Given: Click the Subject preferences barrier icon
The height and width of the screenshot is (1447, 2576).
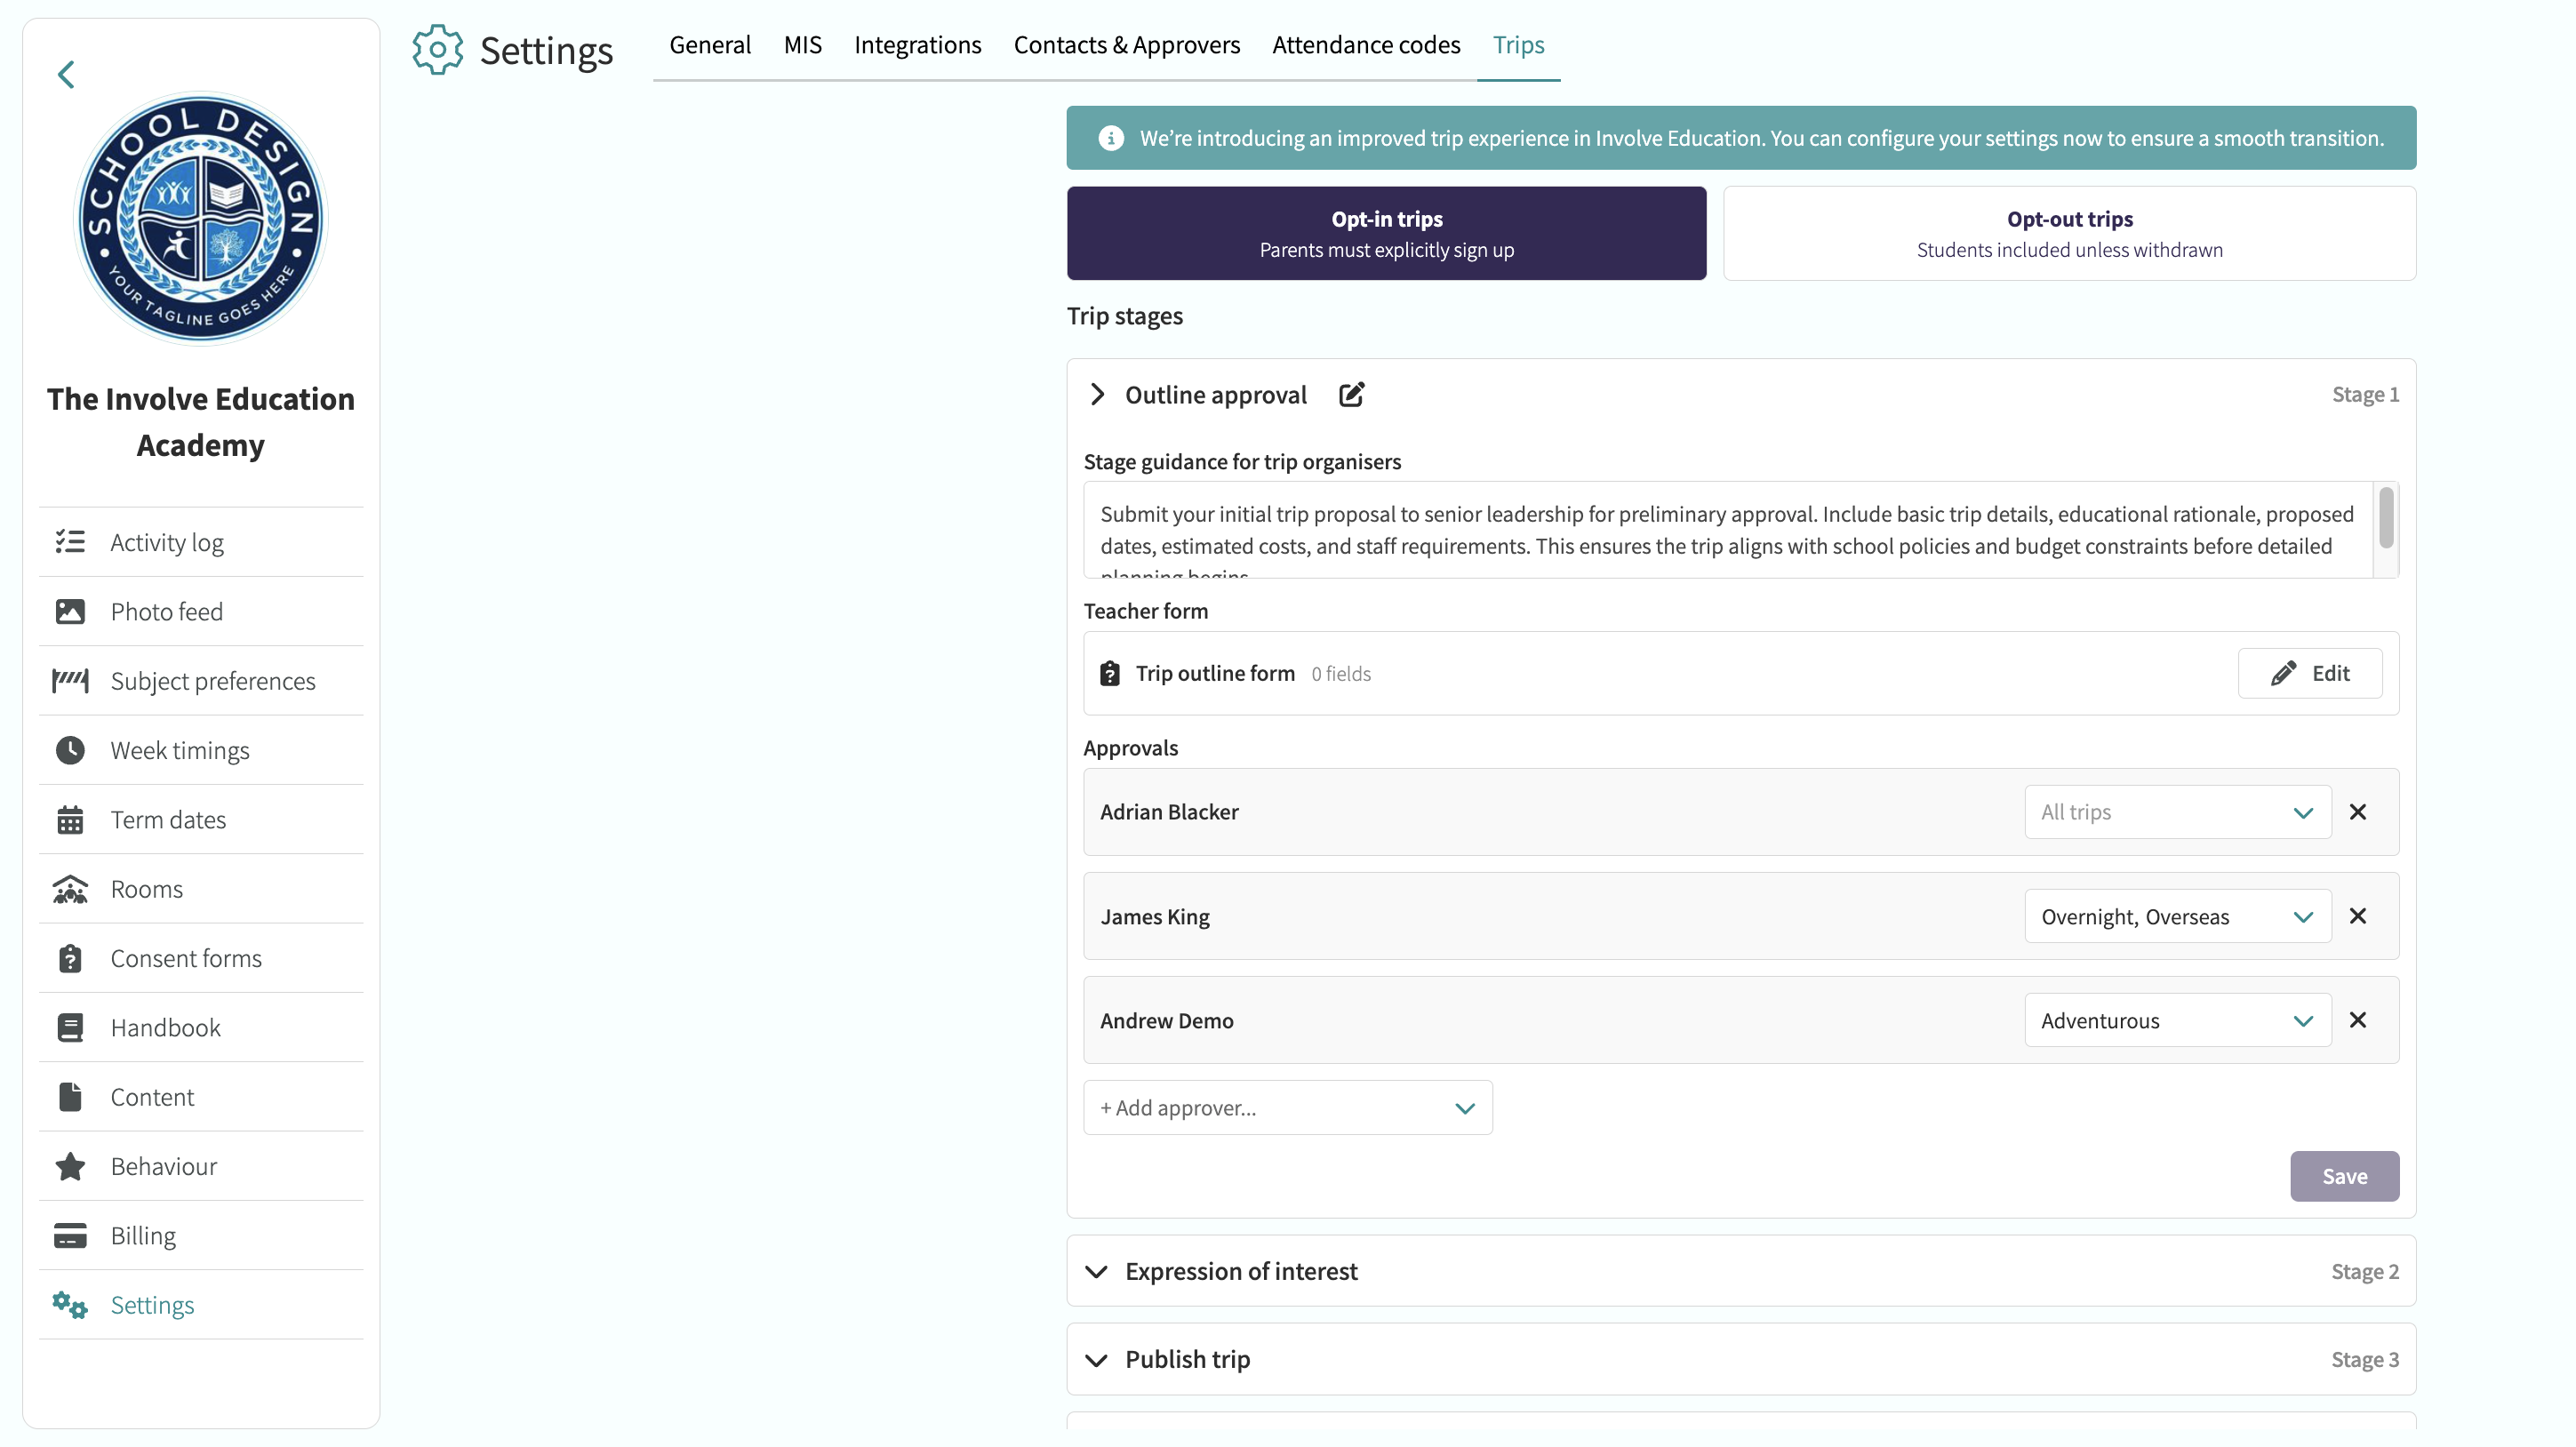Looking at the screenshot, I should point(70,681).
